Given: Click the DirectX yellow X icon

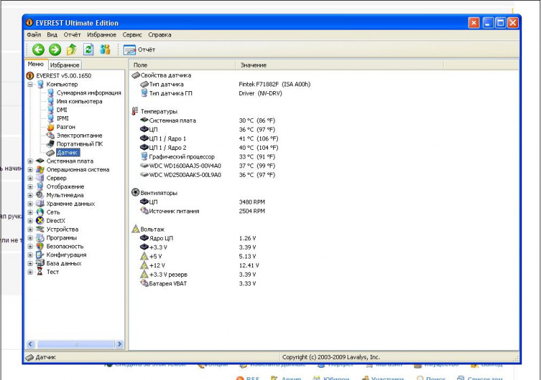Looking at the screenshot, I should [40, 221].
